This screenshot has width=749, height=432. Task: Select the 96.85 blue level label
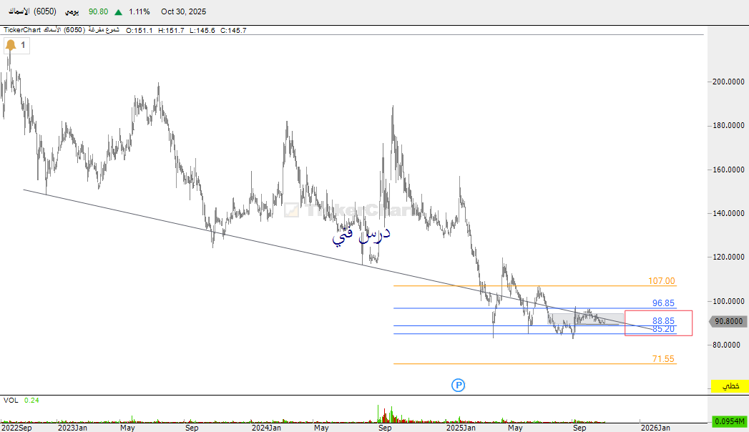tap(663, 303)
